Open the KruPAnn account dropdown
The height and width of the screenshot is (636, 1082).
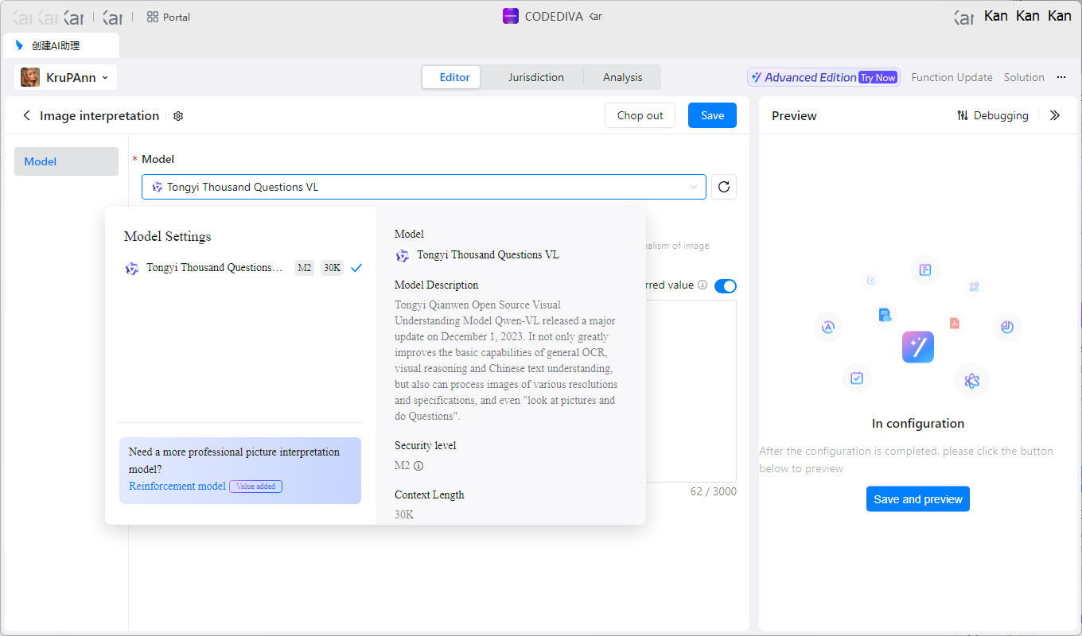coord(66,77)
